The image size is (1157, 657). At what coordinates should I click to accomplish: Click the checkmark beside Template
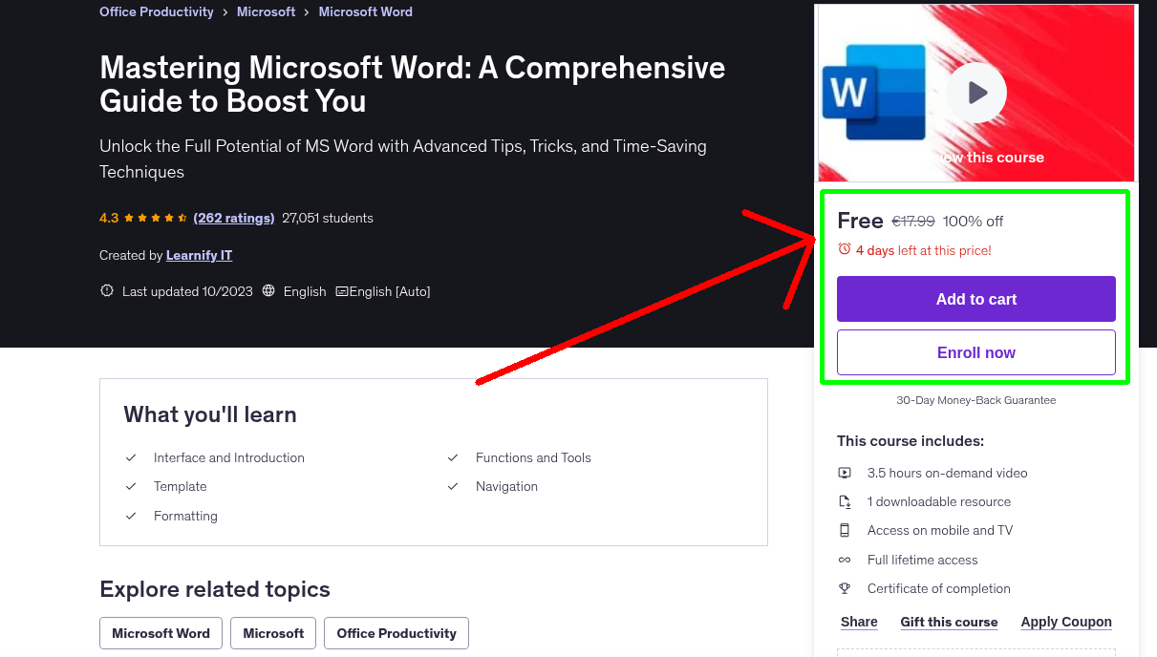[131, 486]
